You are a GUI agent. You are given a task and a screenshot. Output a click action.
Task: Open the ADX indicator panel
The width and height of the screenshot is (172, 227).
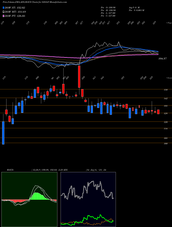pyautogui.click(x=88, y=199)
